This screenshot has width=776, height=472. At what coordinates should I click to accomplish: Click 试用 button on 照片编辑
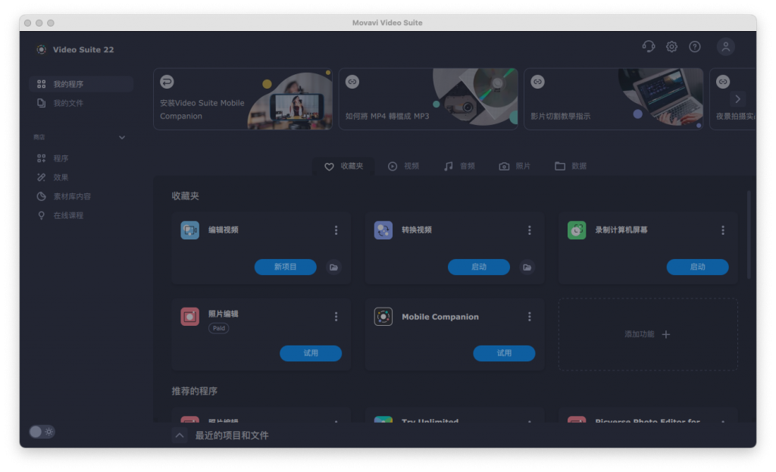tap(311, 353)
